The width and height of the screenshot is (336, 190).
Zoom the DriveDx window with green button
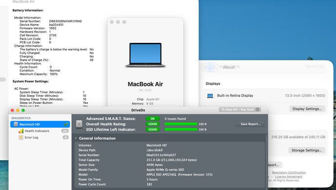pos(23,110)
